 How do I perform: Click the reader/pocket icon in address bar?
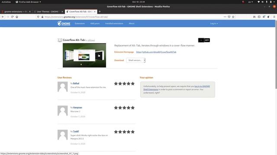point(229,17)
